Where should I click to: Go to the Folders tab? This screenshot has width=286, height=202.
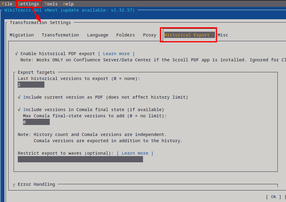click(126, 35)
